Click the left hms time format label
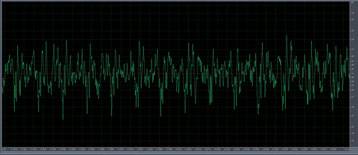The height and width of the screenshot is (155, 358). coord(4,149)
